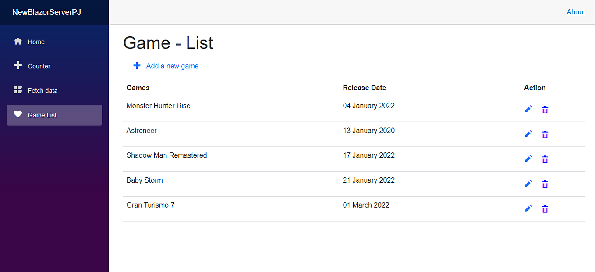Viewport: 595px width, 272px height.
Task: Click the Add a new game link
Action: click(172, 66)
